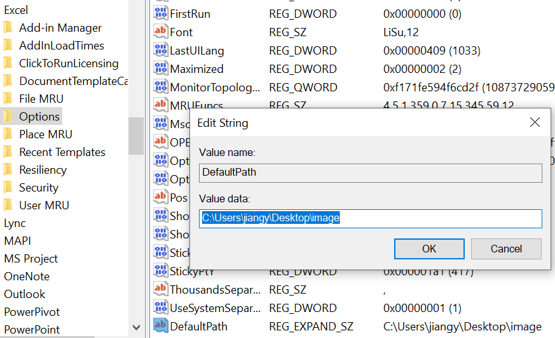The image size is (555, 338).
Task: Click the DocumentTemplateCa folder icon
Action: tap(8, 81)
